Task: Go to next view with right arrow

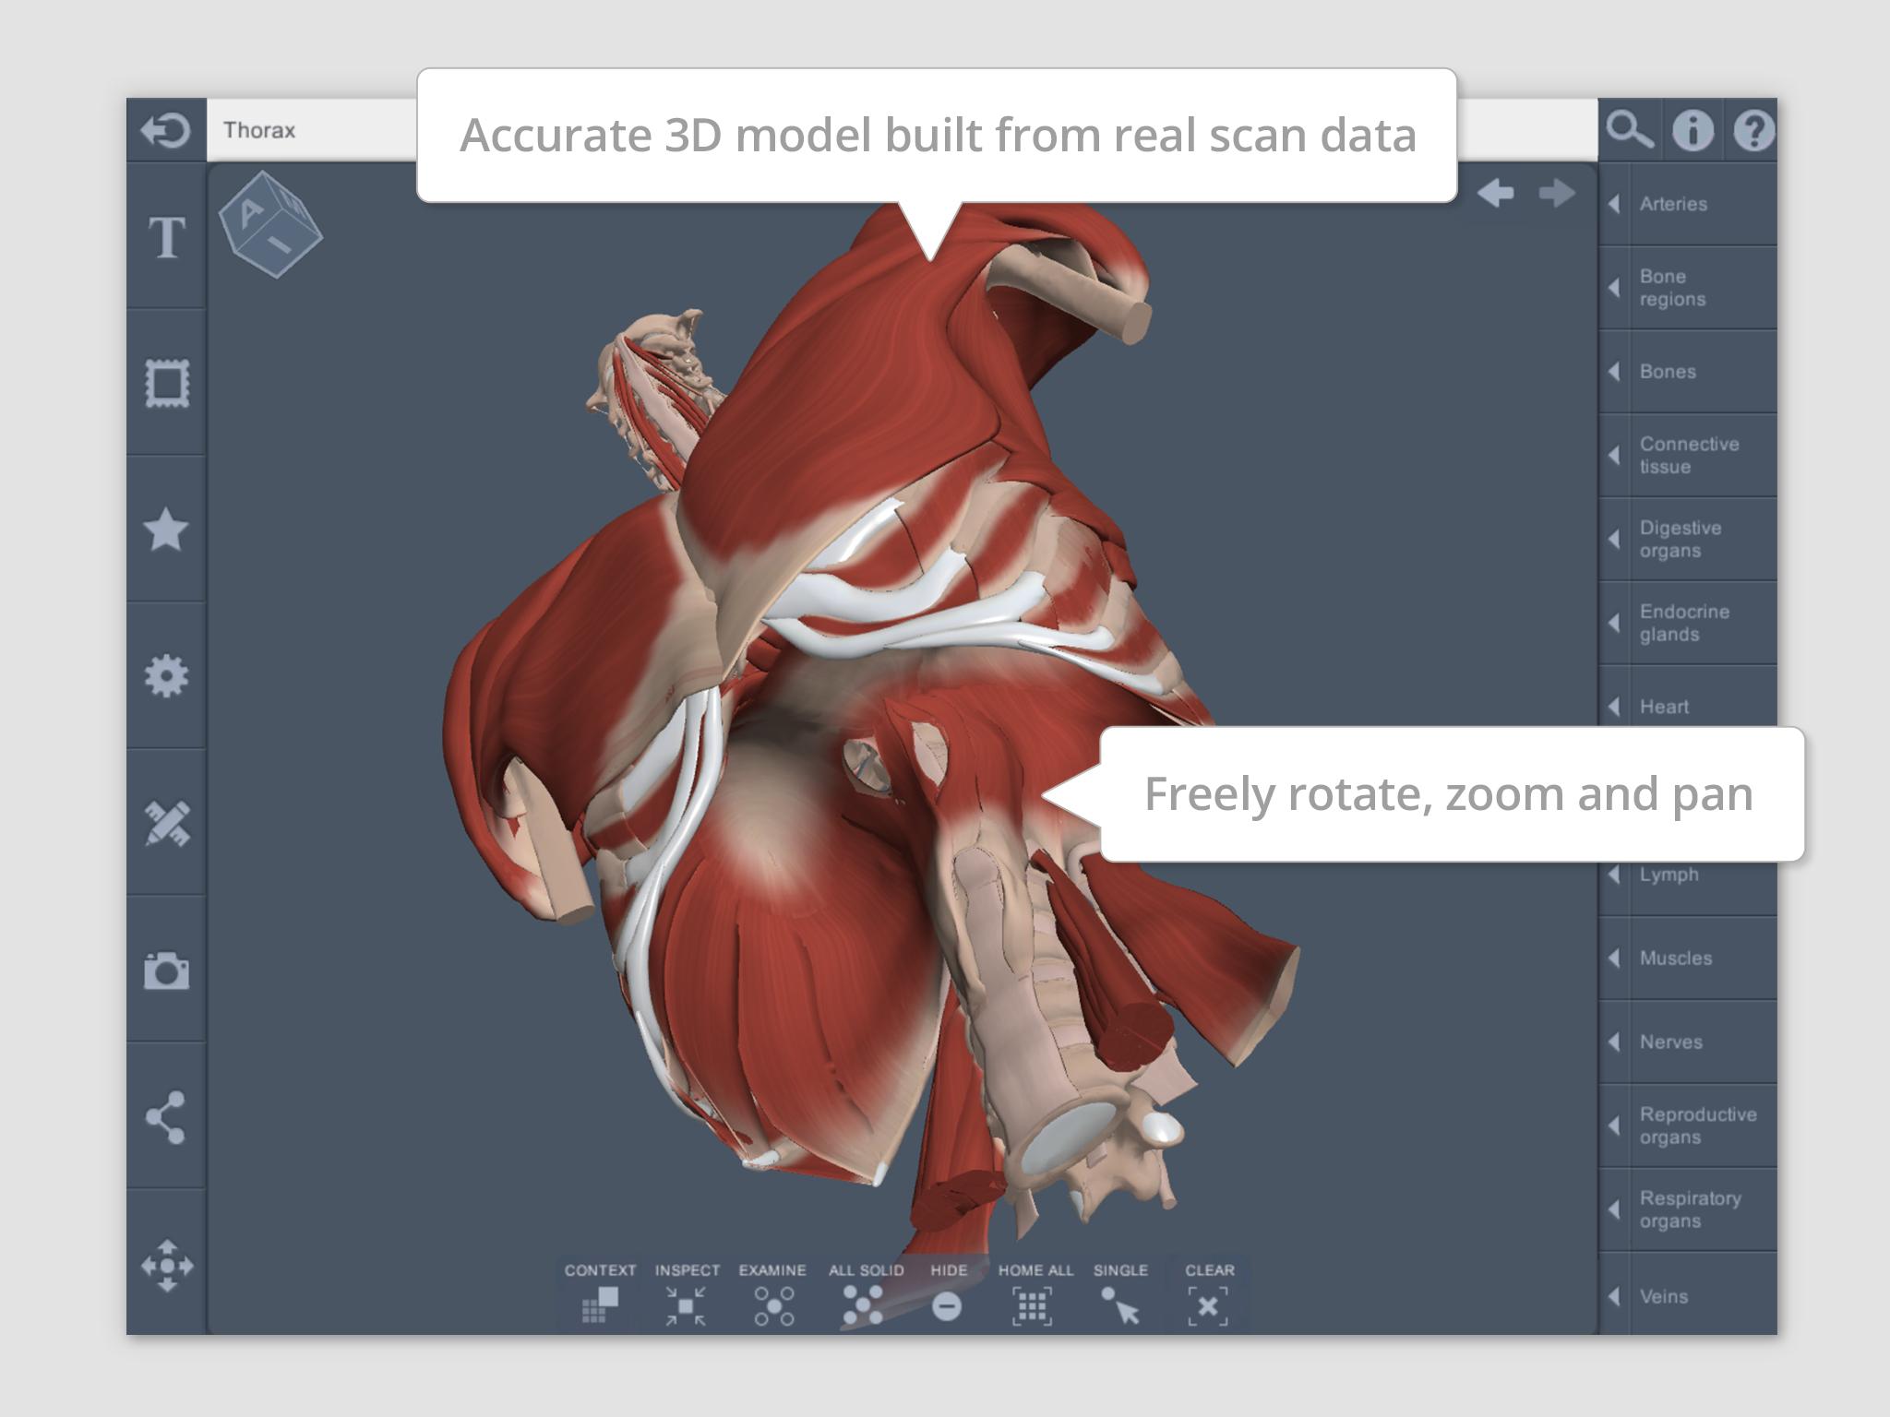Action: tap(1557, 193)
